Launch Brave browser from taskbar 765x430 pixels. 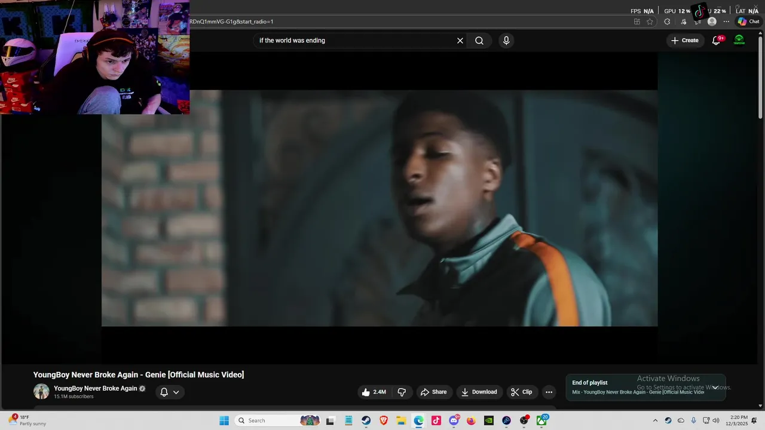pos(384,420)
